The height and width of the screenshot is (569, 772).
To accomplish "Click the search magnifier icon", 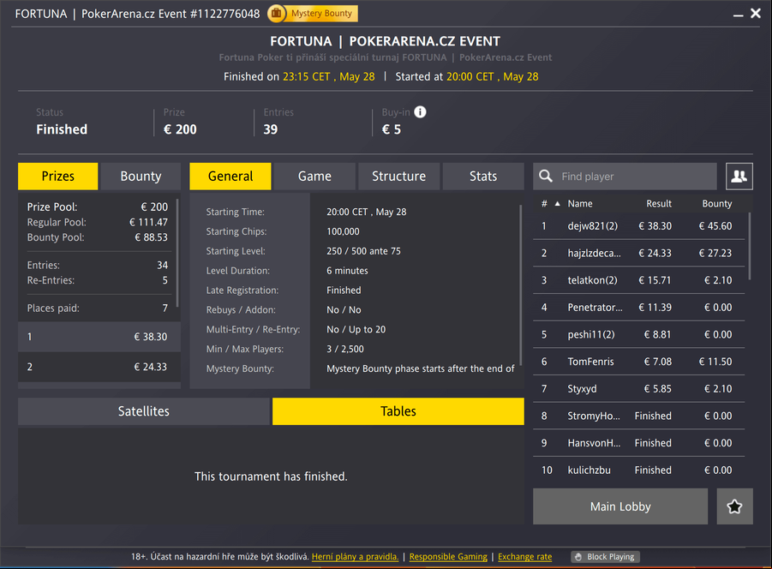I will tap(546, 177).
